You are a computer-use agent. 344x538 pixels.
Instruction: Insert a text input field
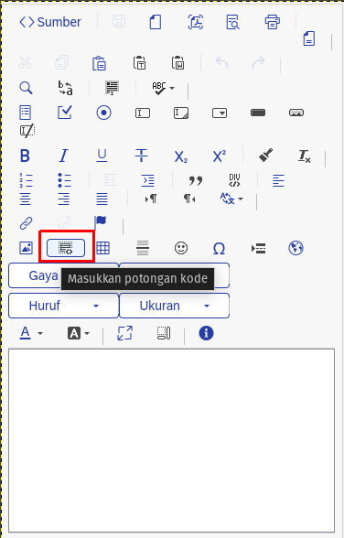tap(143, 113)
